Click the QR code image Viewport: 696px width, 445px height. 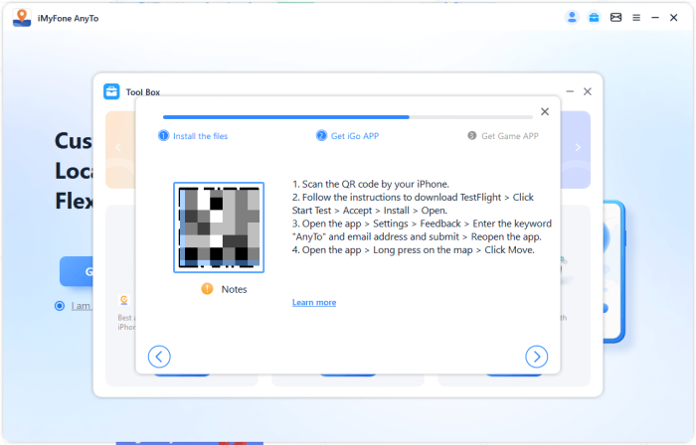click(219, 227)
